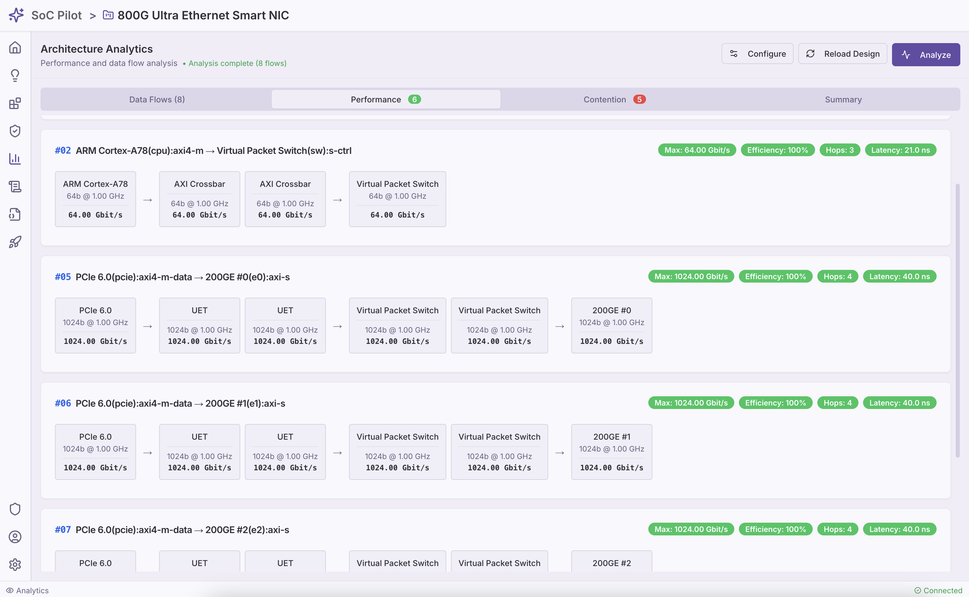Viewport: 969px width, 597px height.
Task: Open the settings gear icon
Action: (15, 565)
